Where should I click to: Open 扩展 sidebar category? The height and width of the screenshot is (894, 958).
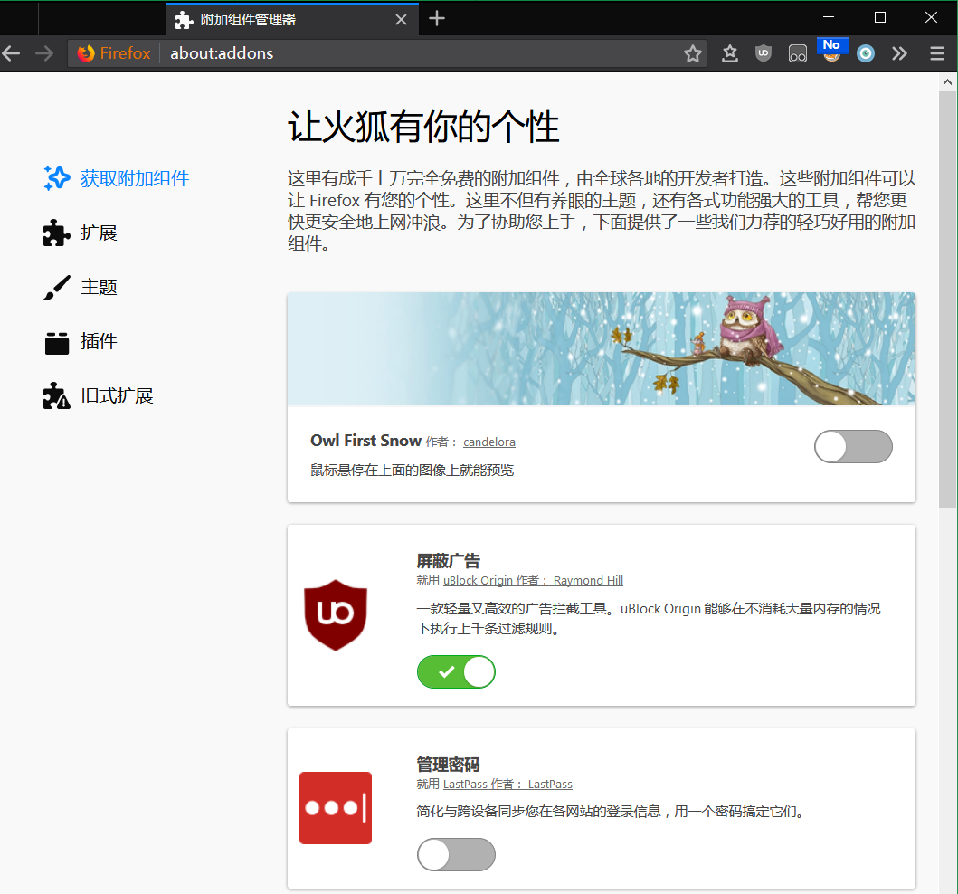[80, 233]
